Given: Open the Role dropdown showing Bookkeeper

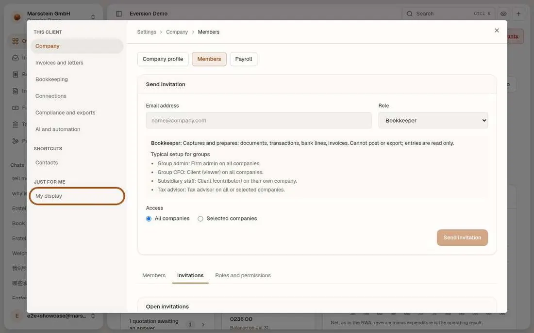Looking at the screenshot, I should 433,120.
